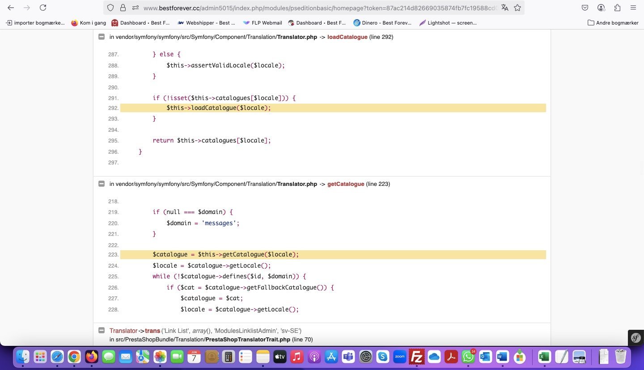Open Podcasts from the Dock
The image size is (644, 370).
pyautogui.click(x=314, y=357)
